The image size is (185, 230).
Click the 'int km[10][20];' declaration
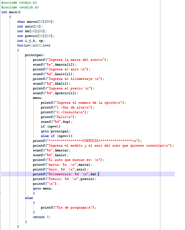click(x=32, y=31)
